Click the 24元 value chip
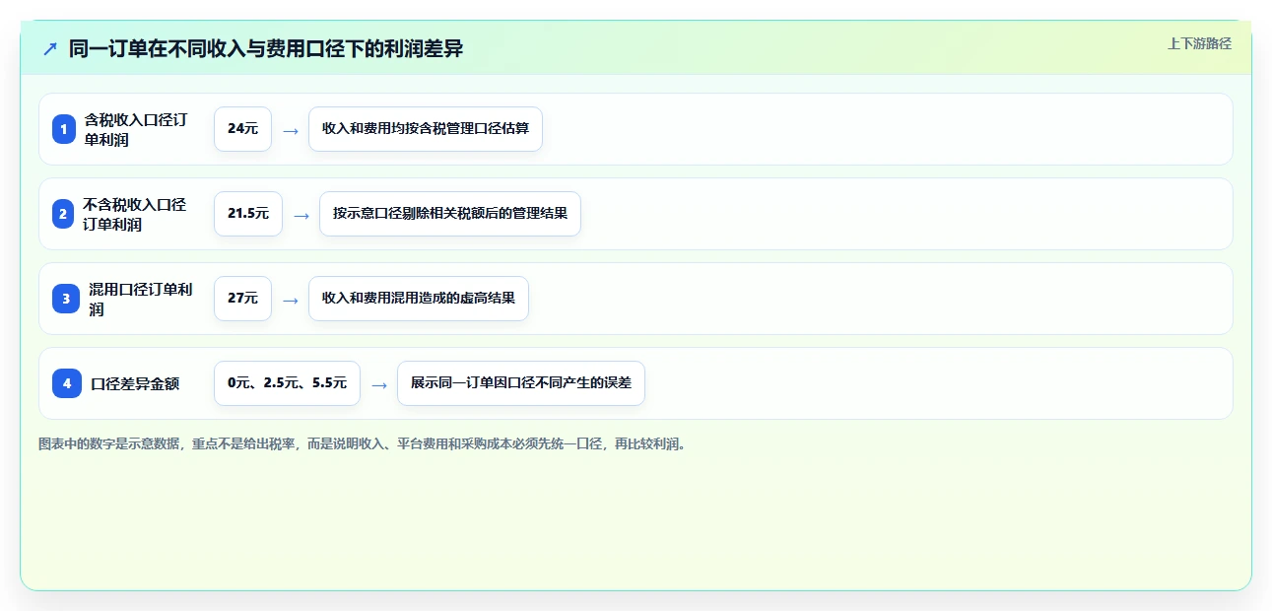 tap(242, 129)
